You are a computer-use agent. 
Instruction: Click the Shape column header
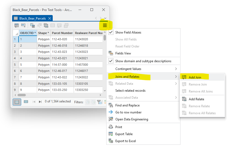(44, 33)
